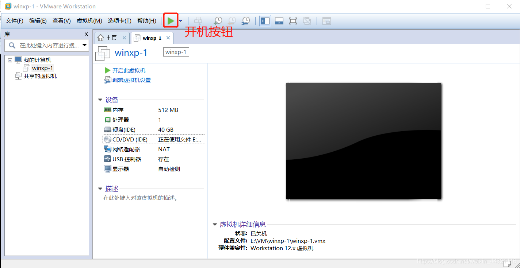Click the 自动检测 display value

tap(169, 169)
